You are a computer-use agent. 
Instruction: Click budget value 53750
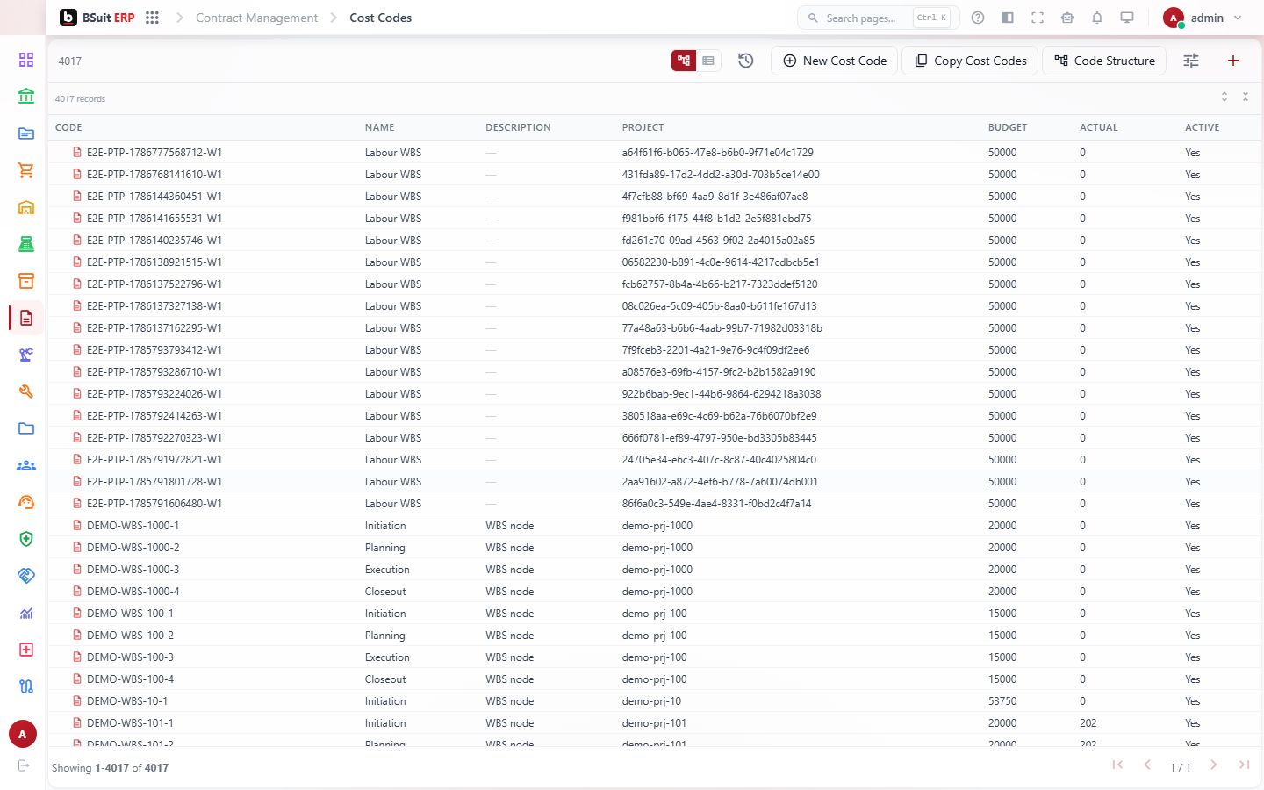tap(1002, 700)
